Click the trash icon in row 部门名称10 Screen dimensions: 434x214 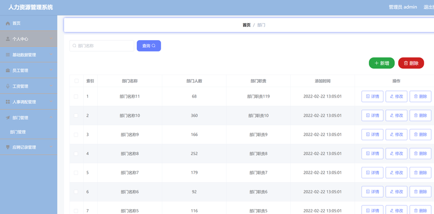point(416,115)
